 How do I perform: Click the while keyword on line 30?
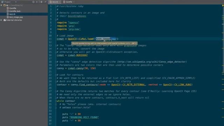pyautogui.click(x=60, y=101)
